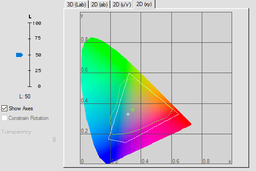Click the L scale at 25
This screenshot has height=171, width=256.
coord(38,70)
